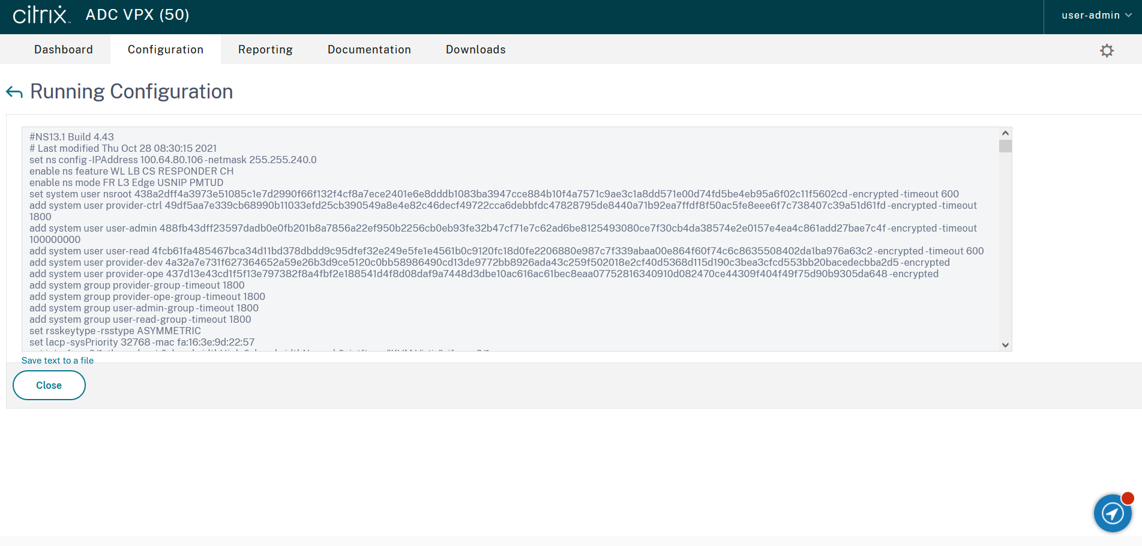Click the 'set ns config -IPAddress' line
The height and width of the screenshot is (546, 1142).
(x=173, y=160)
